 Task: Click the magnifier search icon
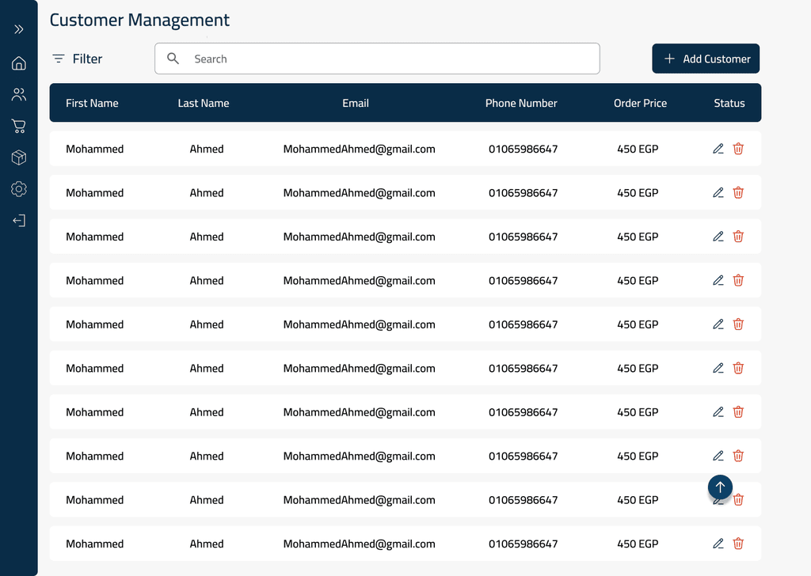[173, 59]
